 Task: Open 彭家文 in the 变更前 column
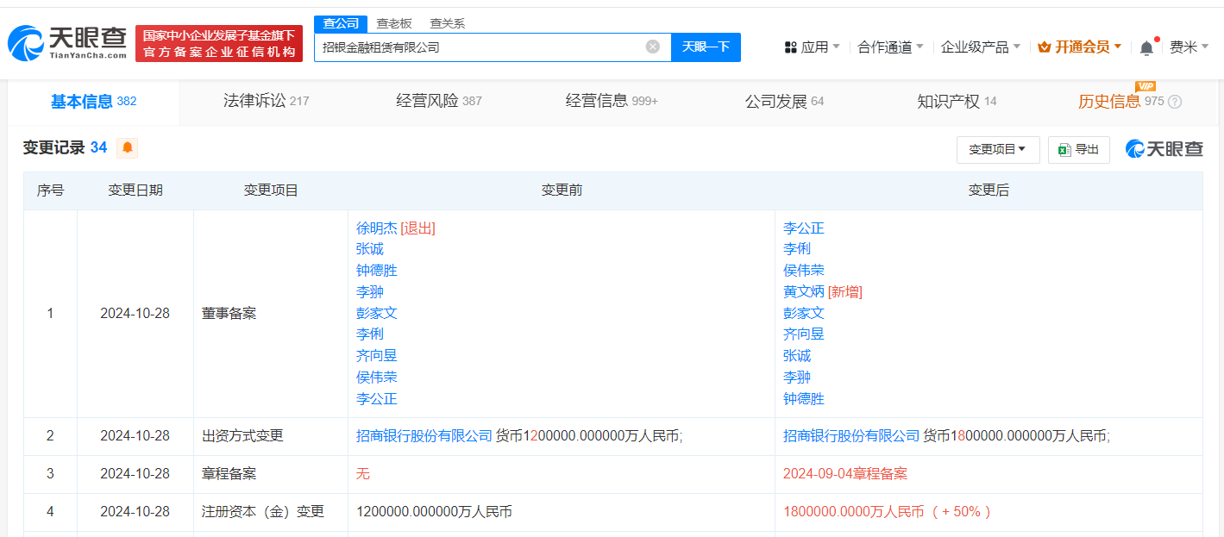[377, 314]
